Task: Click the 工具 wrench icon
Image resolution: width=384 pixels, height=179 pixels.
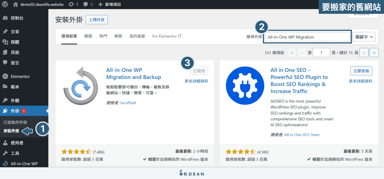Action: [x=5, y=153]
